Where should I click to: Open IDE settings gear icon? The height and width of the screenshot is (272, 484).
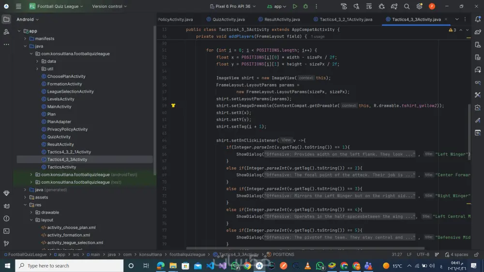coord(419,6)
